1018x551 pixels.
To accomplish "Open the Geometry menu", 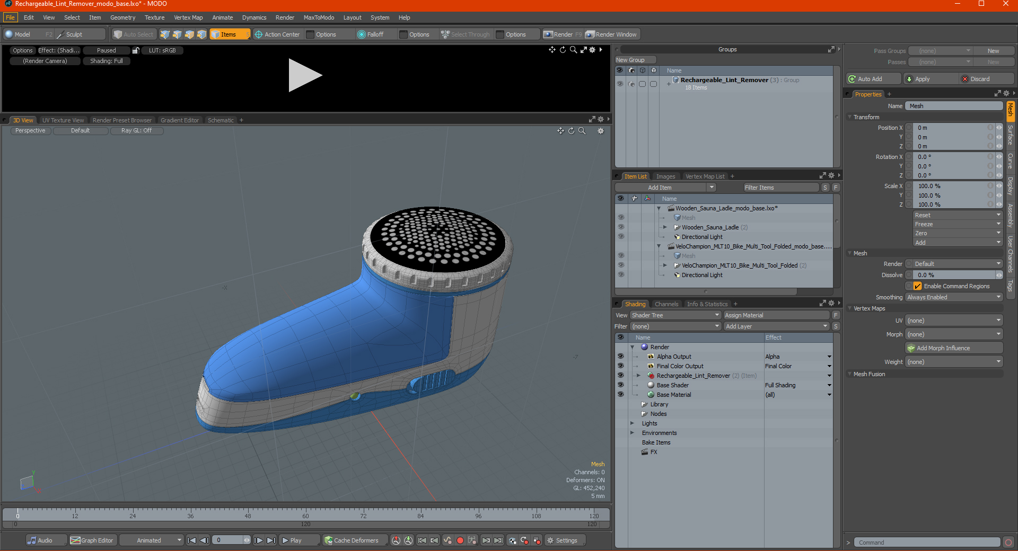I will click(x=122, y=17).
